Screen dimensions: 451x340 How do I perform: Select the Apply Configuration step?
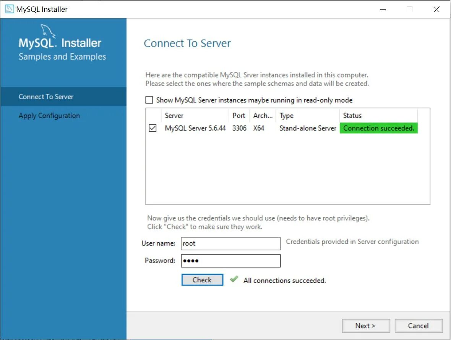(x=49, y=115)
